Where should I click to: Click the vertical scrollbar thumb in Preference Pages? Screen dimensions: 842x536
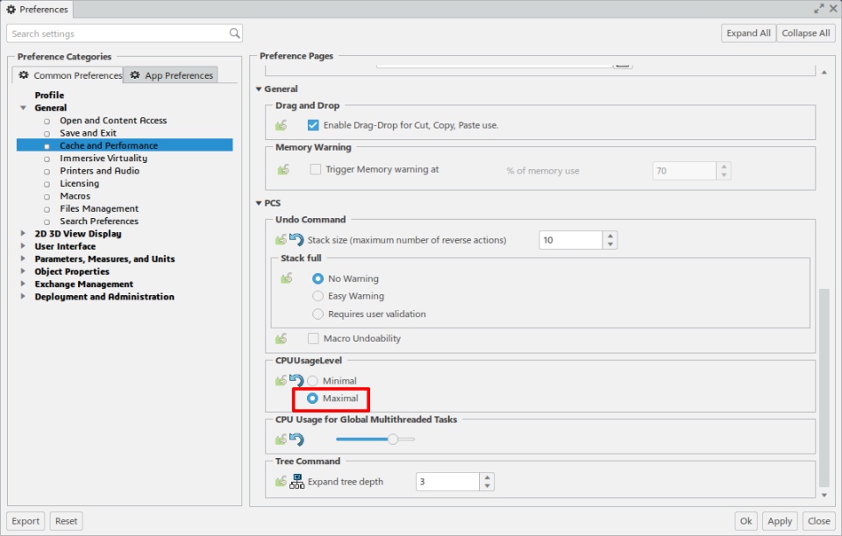coord(824,387)
